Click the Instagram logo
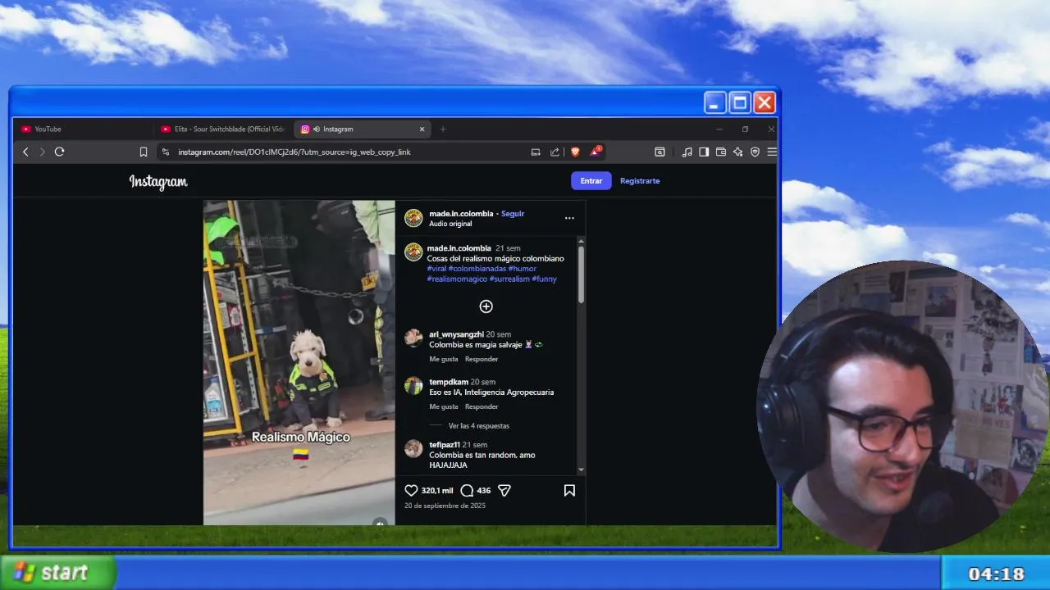The height and width of the screenshot is (590, 1050). (x=158, y=182)
